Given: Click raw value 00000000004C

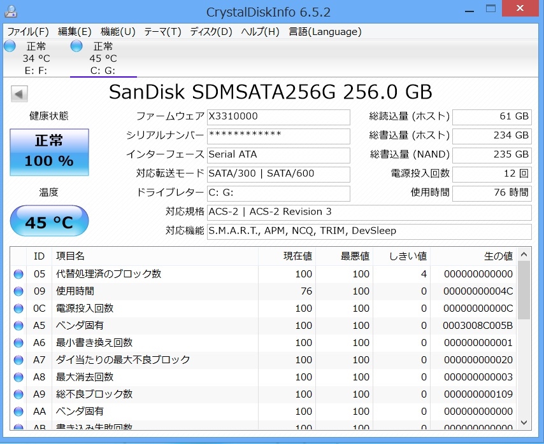Looking at the screenshot, I should [x=478, y=291].
